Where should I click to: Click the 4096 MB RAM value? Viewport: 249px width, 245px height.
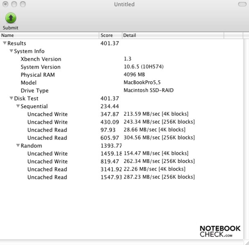coord(134,75)
